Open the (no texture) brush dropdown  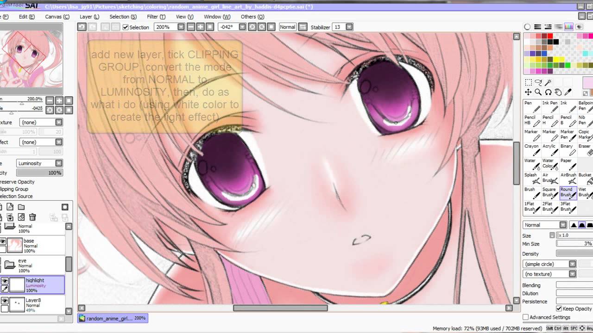pos(573,274)
